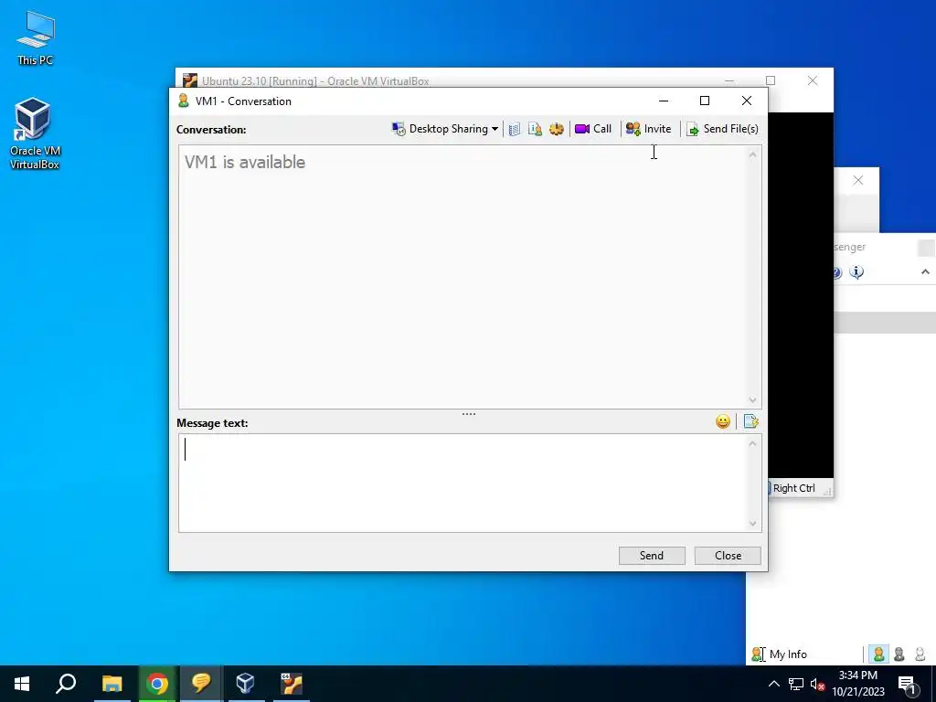
Task: Click the paint palette icon in conversation toolbar
Action: pyautogui.click(x=557, y=129)
